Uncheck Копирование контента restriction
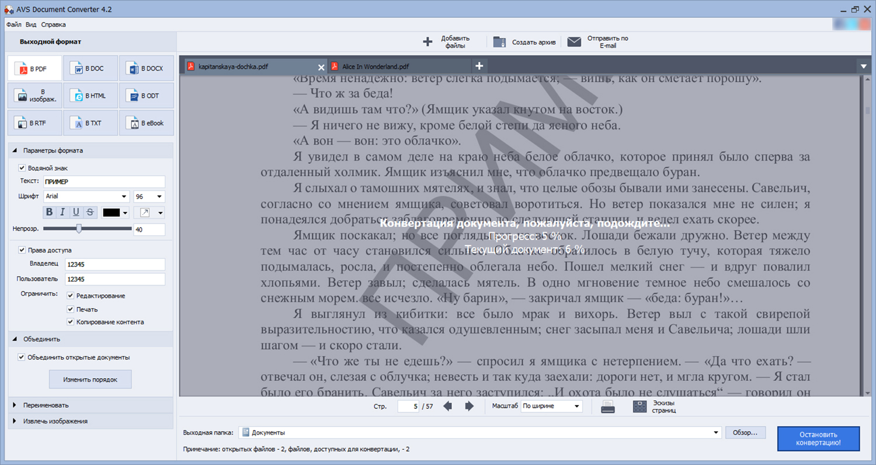876x465 pixels. [x=71, y=322]
